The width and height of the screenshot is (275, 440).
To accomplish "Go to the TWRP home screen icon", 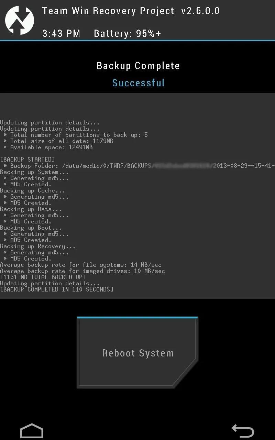I will tap(32, 431).
